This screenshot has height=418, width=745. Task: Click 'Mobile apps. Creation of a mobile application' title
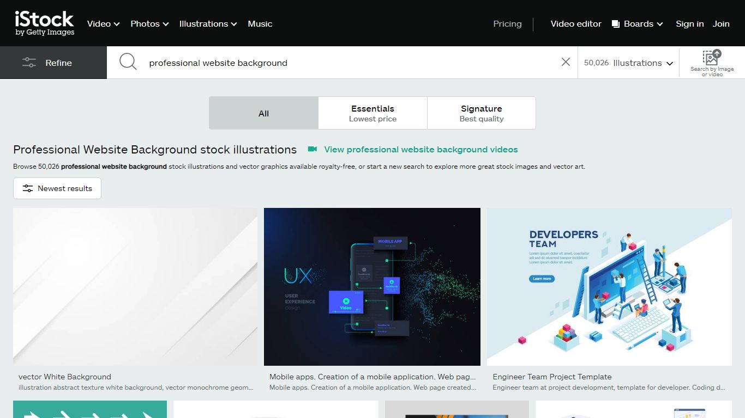point(372,377)
